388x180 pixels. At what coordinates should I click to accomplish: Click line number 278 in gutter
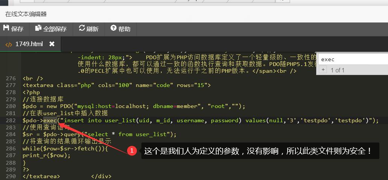(11, 92)
